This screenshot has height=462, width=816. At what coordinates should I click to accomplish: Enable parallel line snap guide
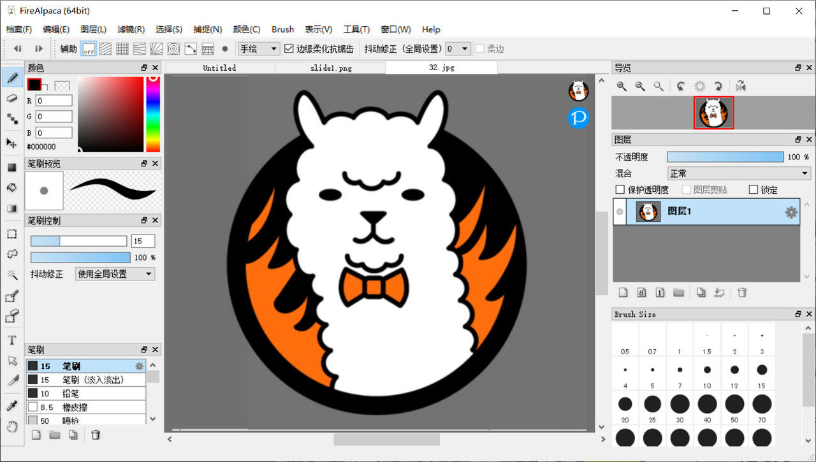[x=106, y=48]
